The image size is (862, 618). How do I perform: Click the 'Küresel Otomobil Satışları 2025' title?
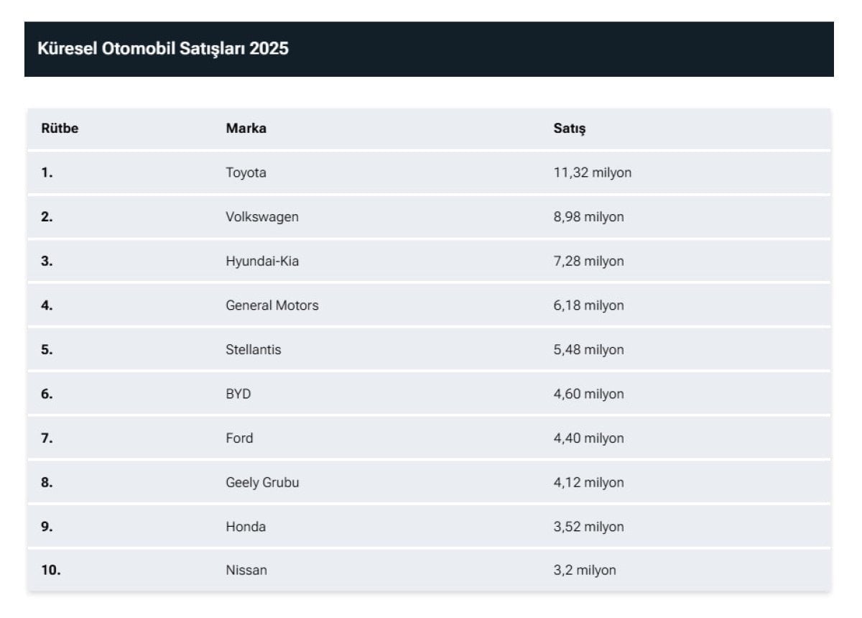tap(163, 50)
